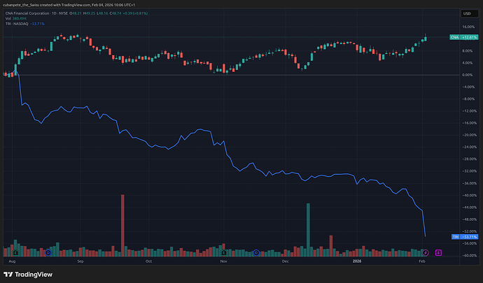Click the Oct label on time axis
This screenshot has width=483, height=283.
[x=148, y=260]
